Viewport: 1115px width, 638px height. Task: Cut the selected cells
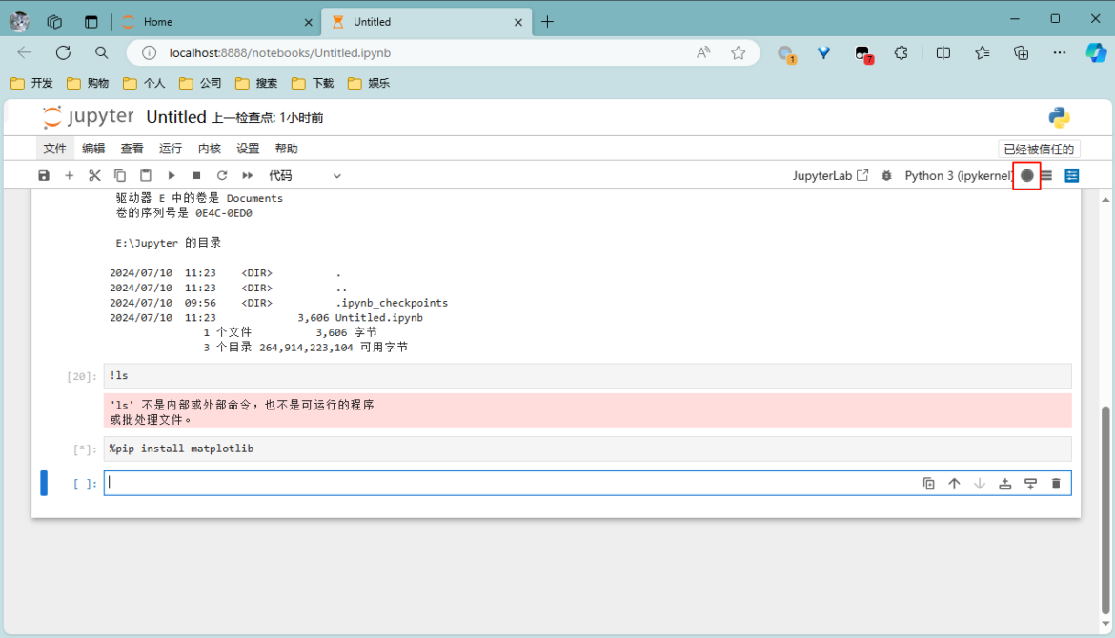[x=94, y=175]
